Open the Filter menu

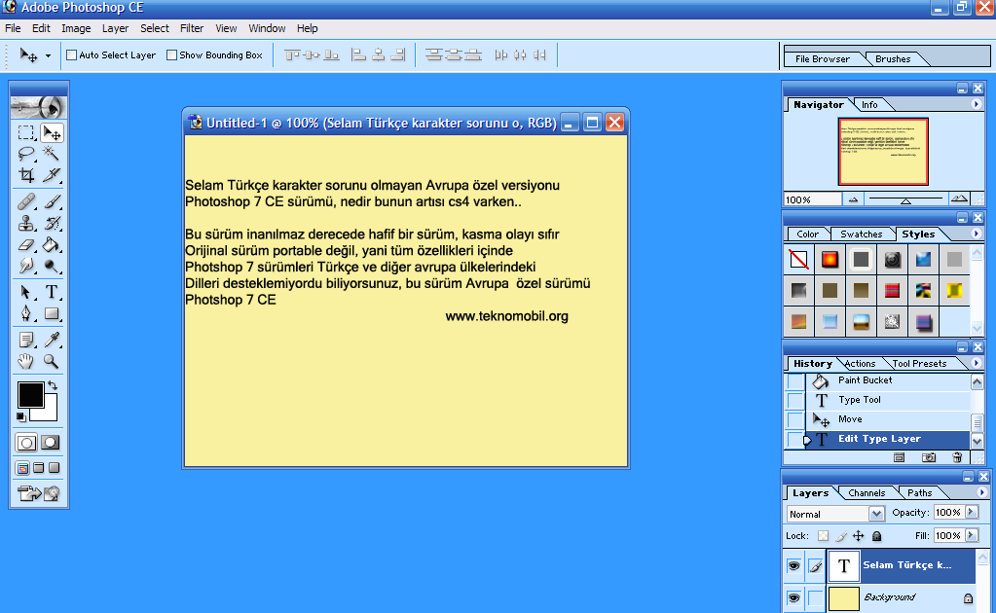pyautogui.click(x=192, y=28)
